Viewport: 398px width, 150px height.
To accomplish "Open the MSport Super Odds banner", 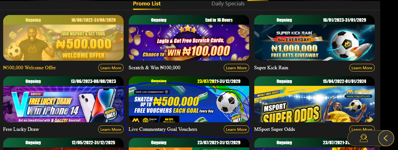I will click(x=315, y=99).
